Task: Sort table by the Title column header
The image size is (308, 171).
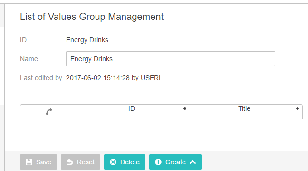Action: pyautogui.click(x=244, y=108)
